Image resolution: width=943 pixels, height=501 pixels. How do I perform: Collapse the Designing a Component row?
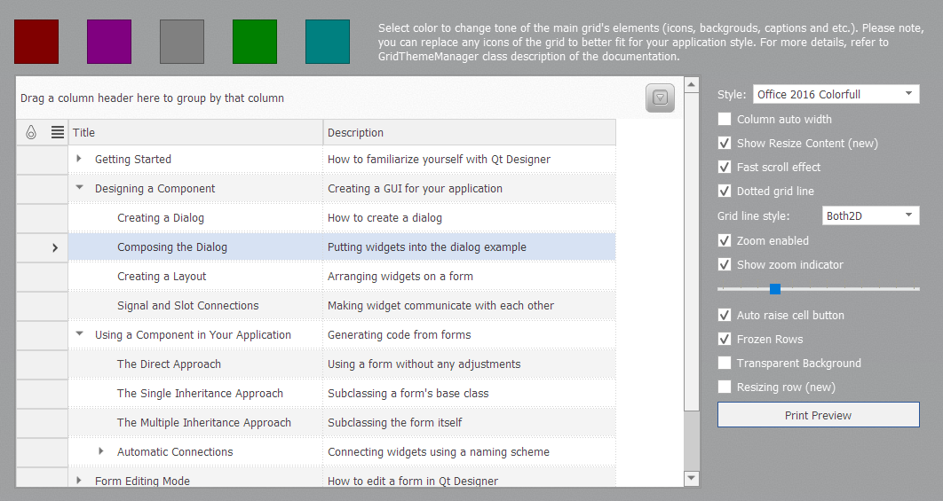(79, 188)
